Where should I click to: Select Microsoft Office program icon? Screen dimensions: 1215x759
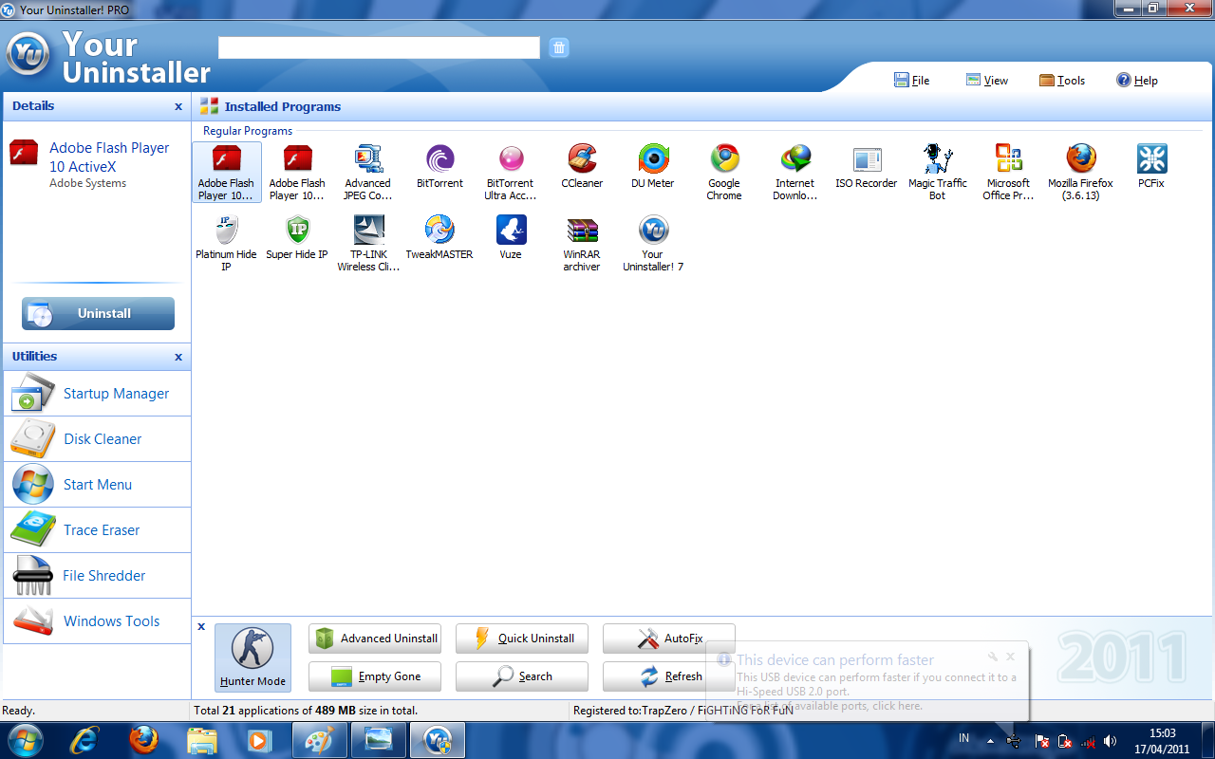click(x=1008, y=173)
